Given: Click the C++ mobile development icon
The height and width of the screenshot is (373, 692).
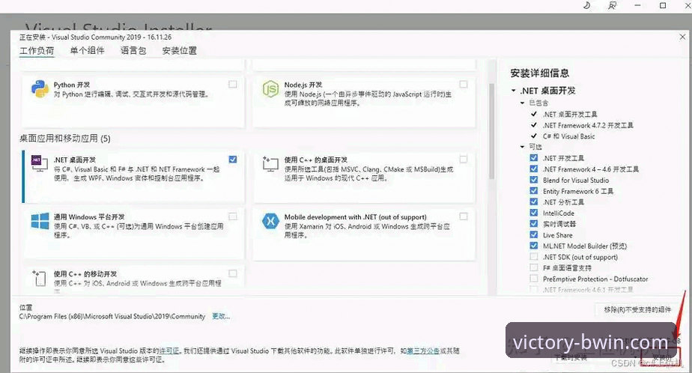Looking at the screenshot, I should [x=39, y=279].
